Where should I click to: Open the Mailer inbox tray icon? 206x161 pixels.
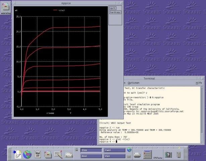click(x=69, y=155)
